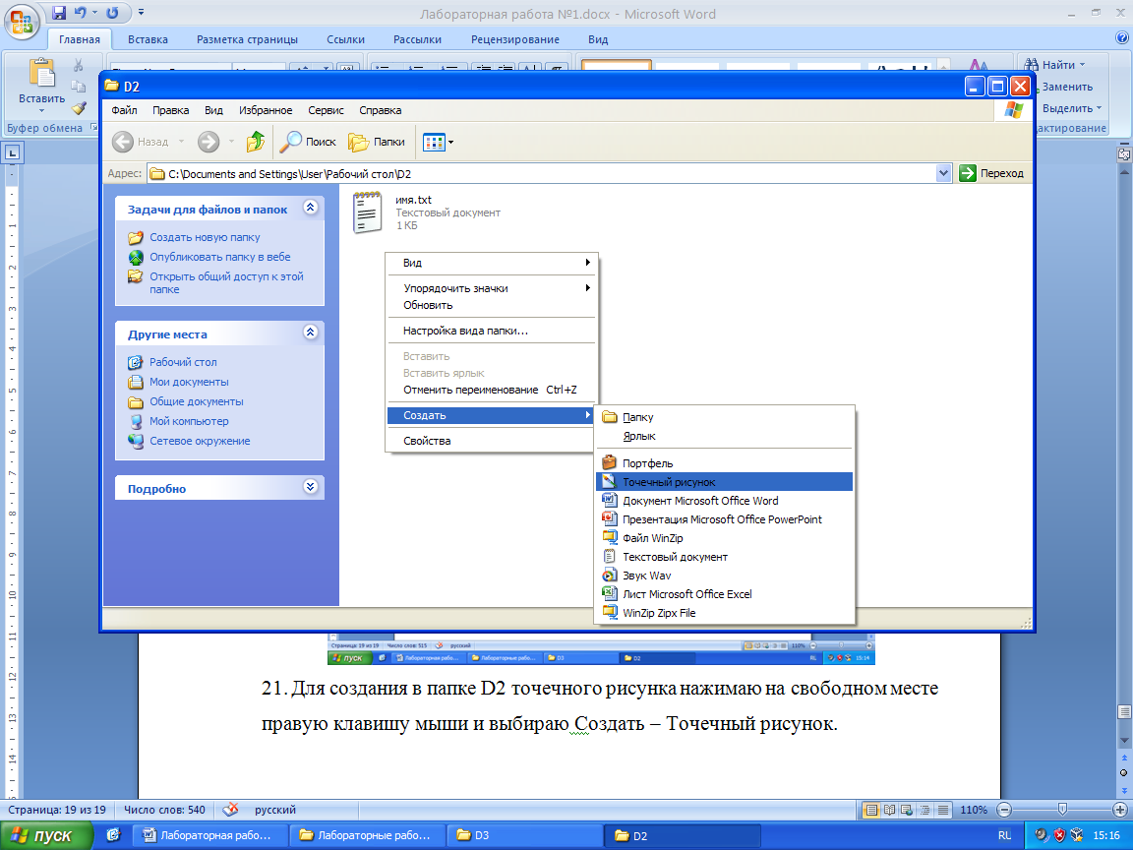Open Мой компьютер in sidebar

coord(189,421)
